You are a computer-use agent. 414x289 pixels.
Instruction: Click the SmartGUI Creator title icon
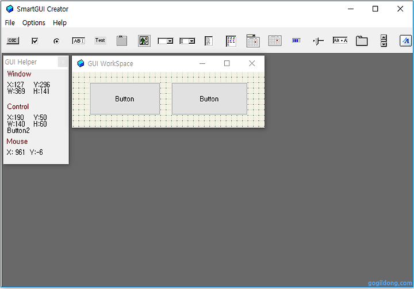(10, 9)
